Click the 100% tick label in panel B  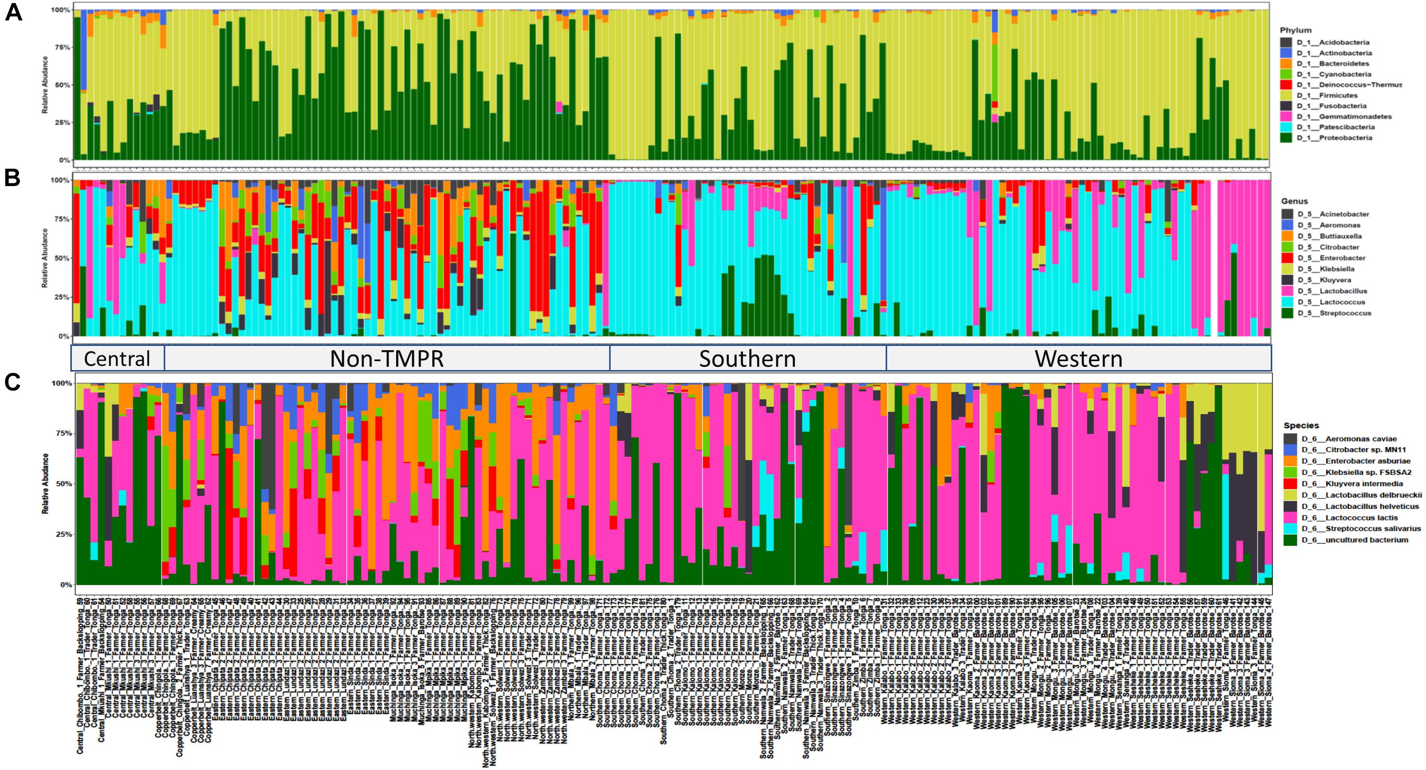coord(60,180)
